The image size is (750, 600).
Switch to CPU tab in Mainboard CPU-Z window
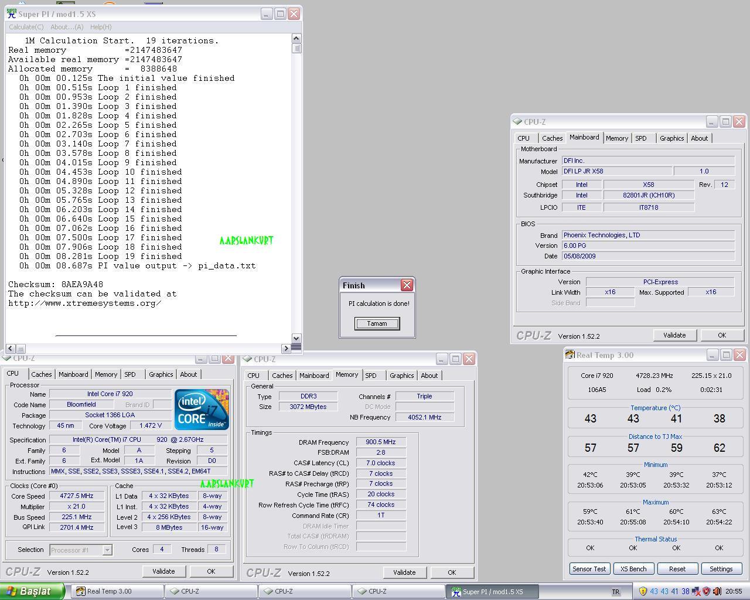(x=523, y=138)
